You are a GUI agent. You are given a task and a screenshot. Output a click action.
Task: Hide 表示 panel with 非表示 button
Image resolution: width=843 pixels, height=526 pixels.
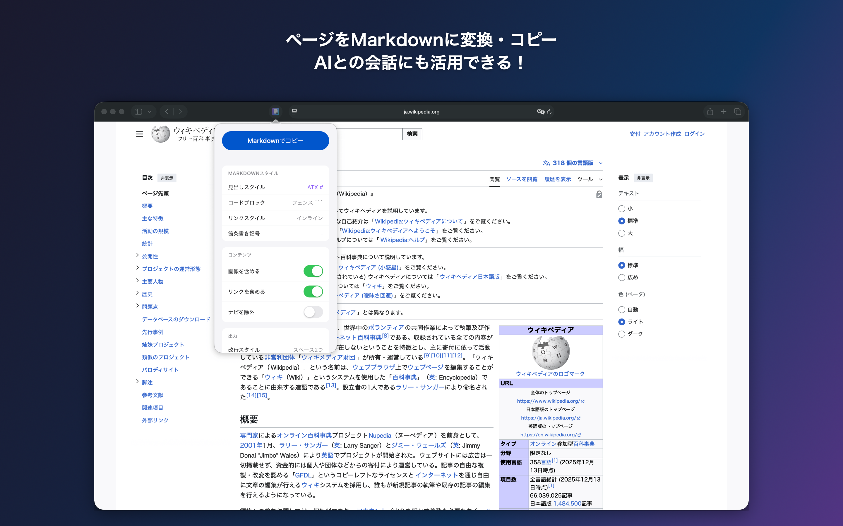[643, 178]
